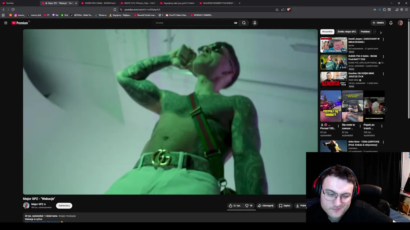The height and width of the screenshot is (230, 410).
Task: Click the Udostępnij share button
Action: (266, 206)
